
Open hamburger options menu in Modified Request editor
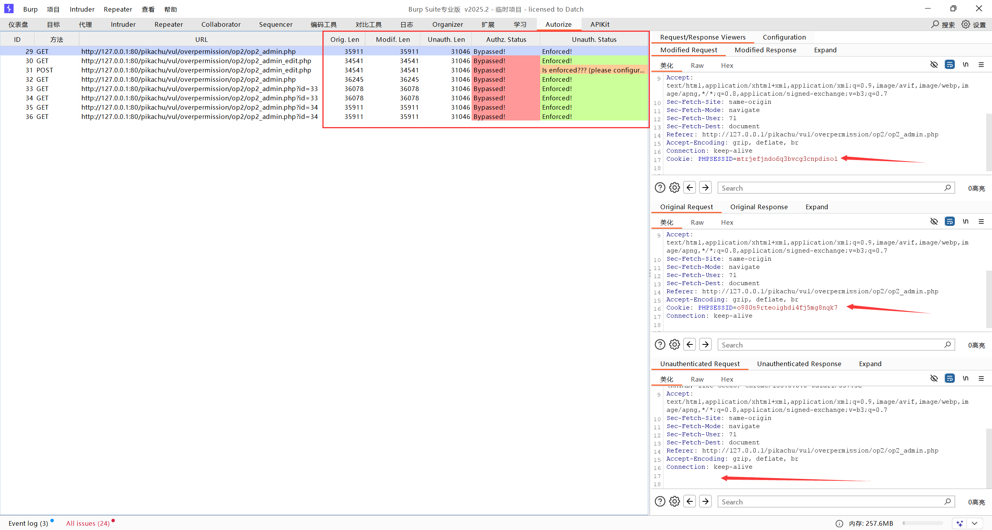(x=981, y=65)
